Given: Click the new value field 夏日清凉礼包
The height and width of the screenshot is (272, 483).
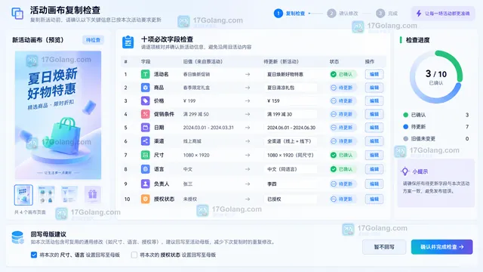Looking at the screenshot, I should pyautogui.click(x=291, y=88).
